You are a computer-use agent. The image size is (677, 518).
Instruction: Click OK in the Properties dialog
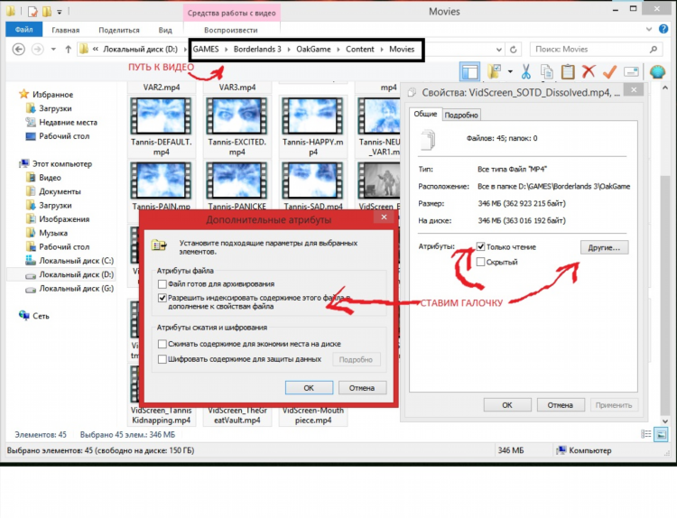[x=507, y=405]
